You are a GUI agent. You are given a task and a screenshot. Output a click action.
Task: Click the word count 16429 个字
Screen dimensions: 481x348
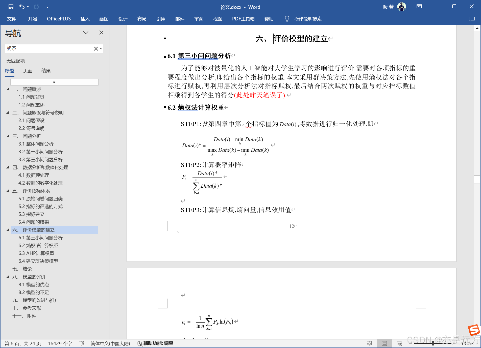(x=60, y=343)
